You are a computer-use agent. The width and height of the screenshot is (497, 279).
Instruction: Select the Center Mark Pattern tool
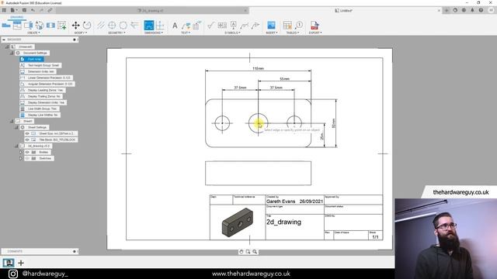(x=123, y=26)
